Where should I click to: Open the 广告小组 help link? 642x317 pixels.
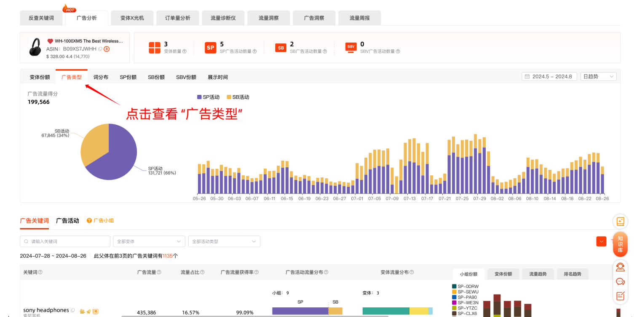pyautogui.click(x=100, y=220)
